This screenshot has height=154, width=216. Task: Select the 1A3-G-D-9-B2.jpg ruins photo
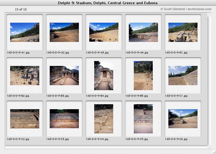(25, 76)
